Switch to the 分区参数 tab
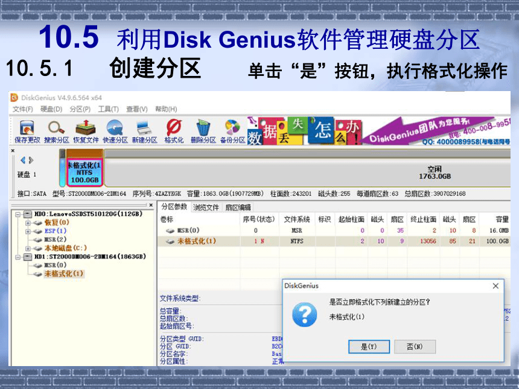Image resolution: width=519 pixels, height=389 pixels. (x=174, y=207)
